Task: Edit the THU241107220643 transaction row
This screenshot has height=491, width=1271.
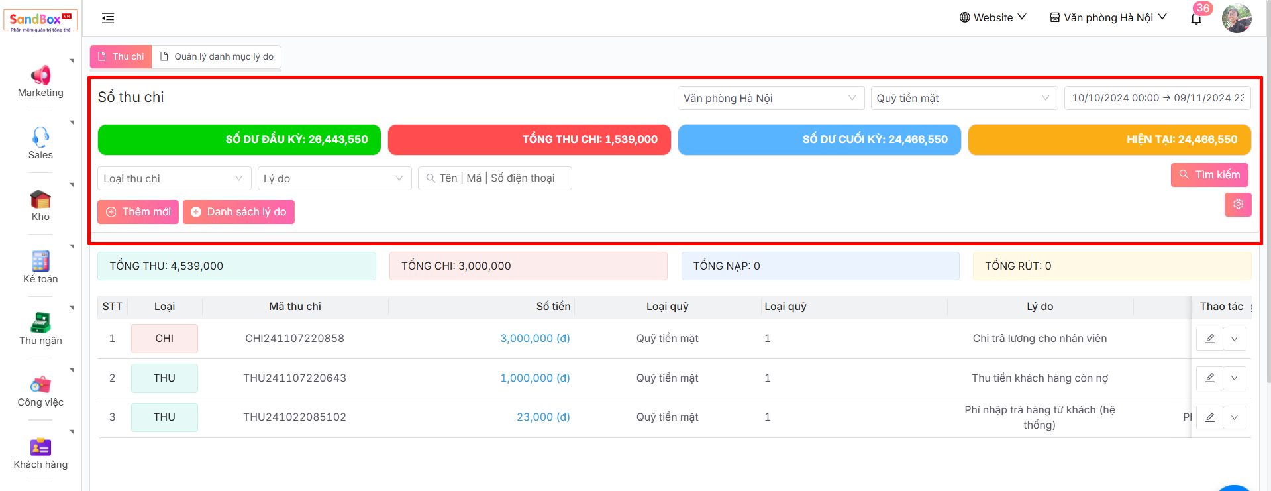Action: click(1209, 378)
